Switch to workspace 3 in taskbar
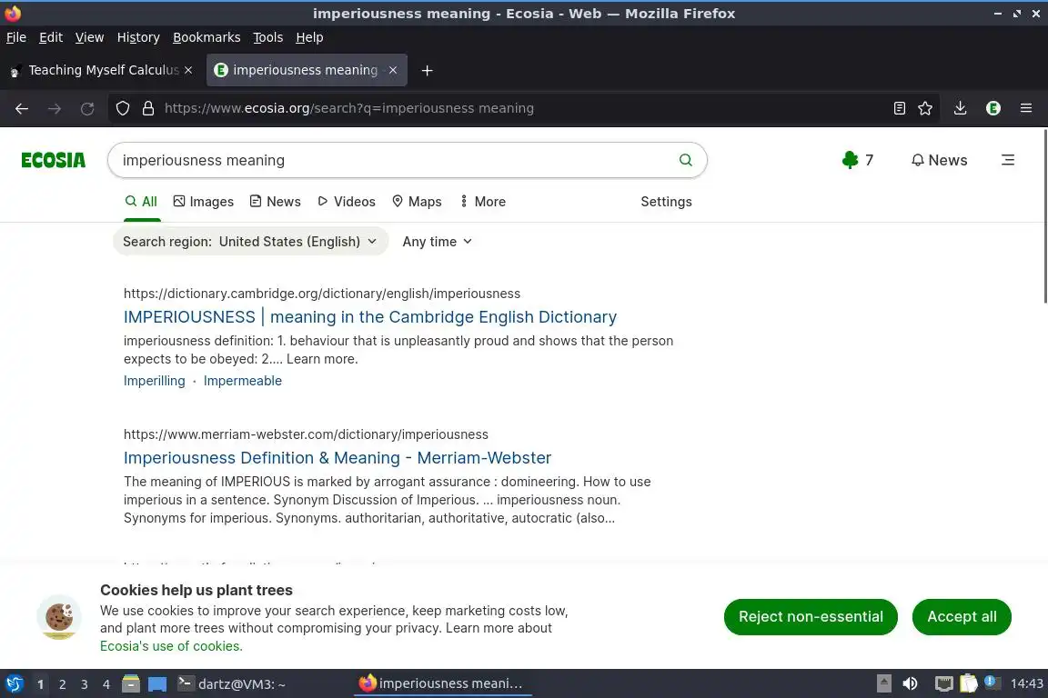This screenshot has width=1048, height=698. [x=85, y=684]
